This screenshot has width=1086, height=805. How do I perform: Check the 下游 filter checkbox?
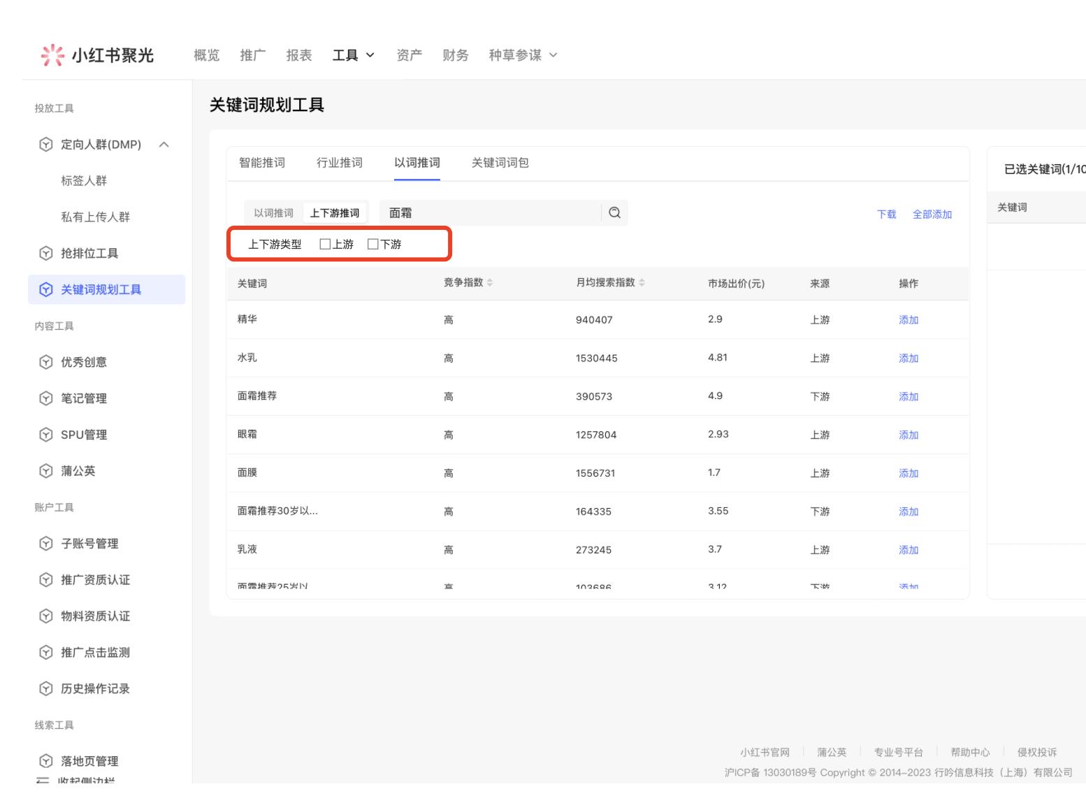tap(373, 244)
